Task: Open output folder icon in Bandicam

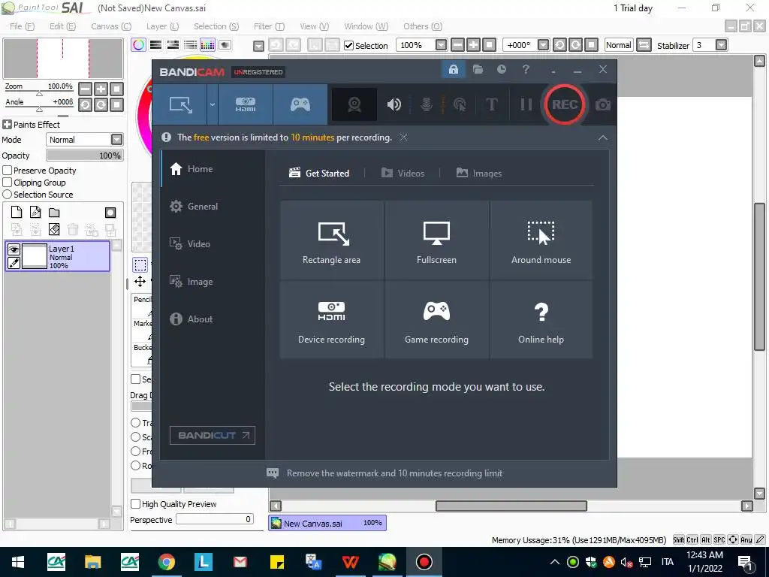Action: [x=478, y=70]
